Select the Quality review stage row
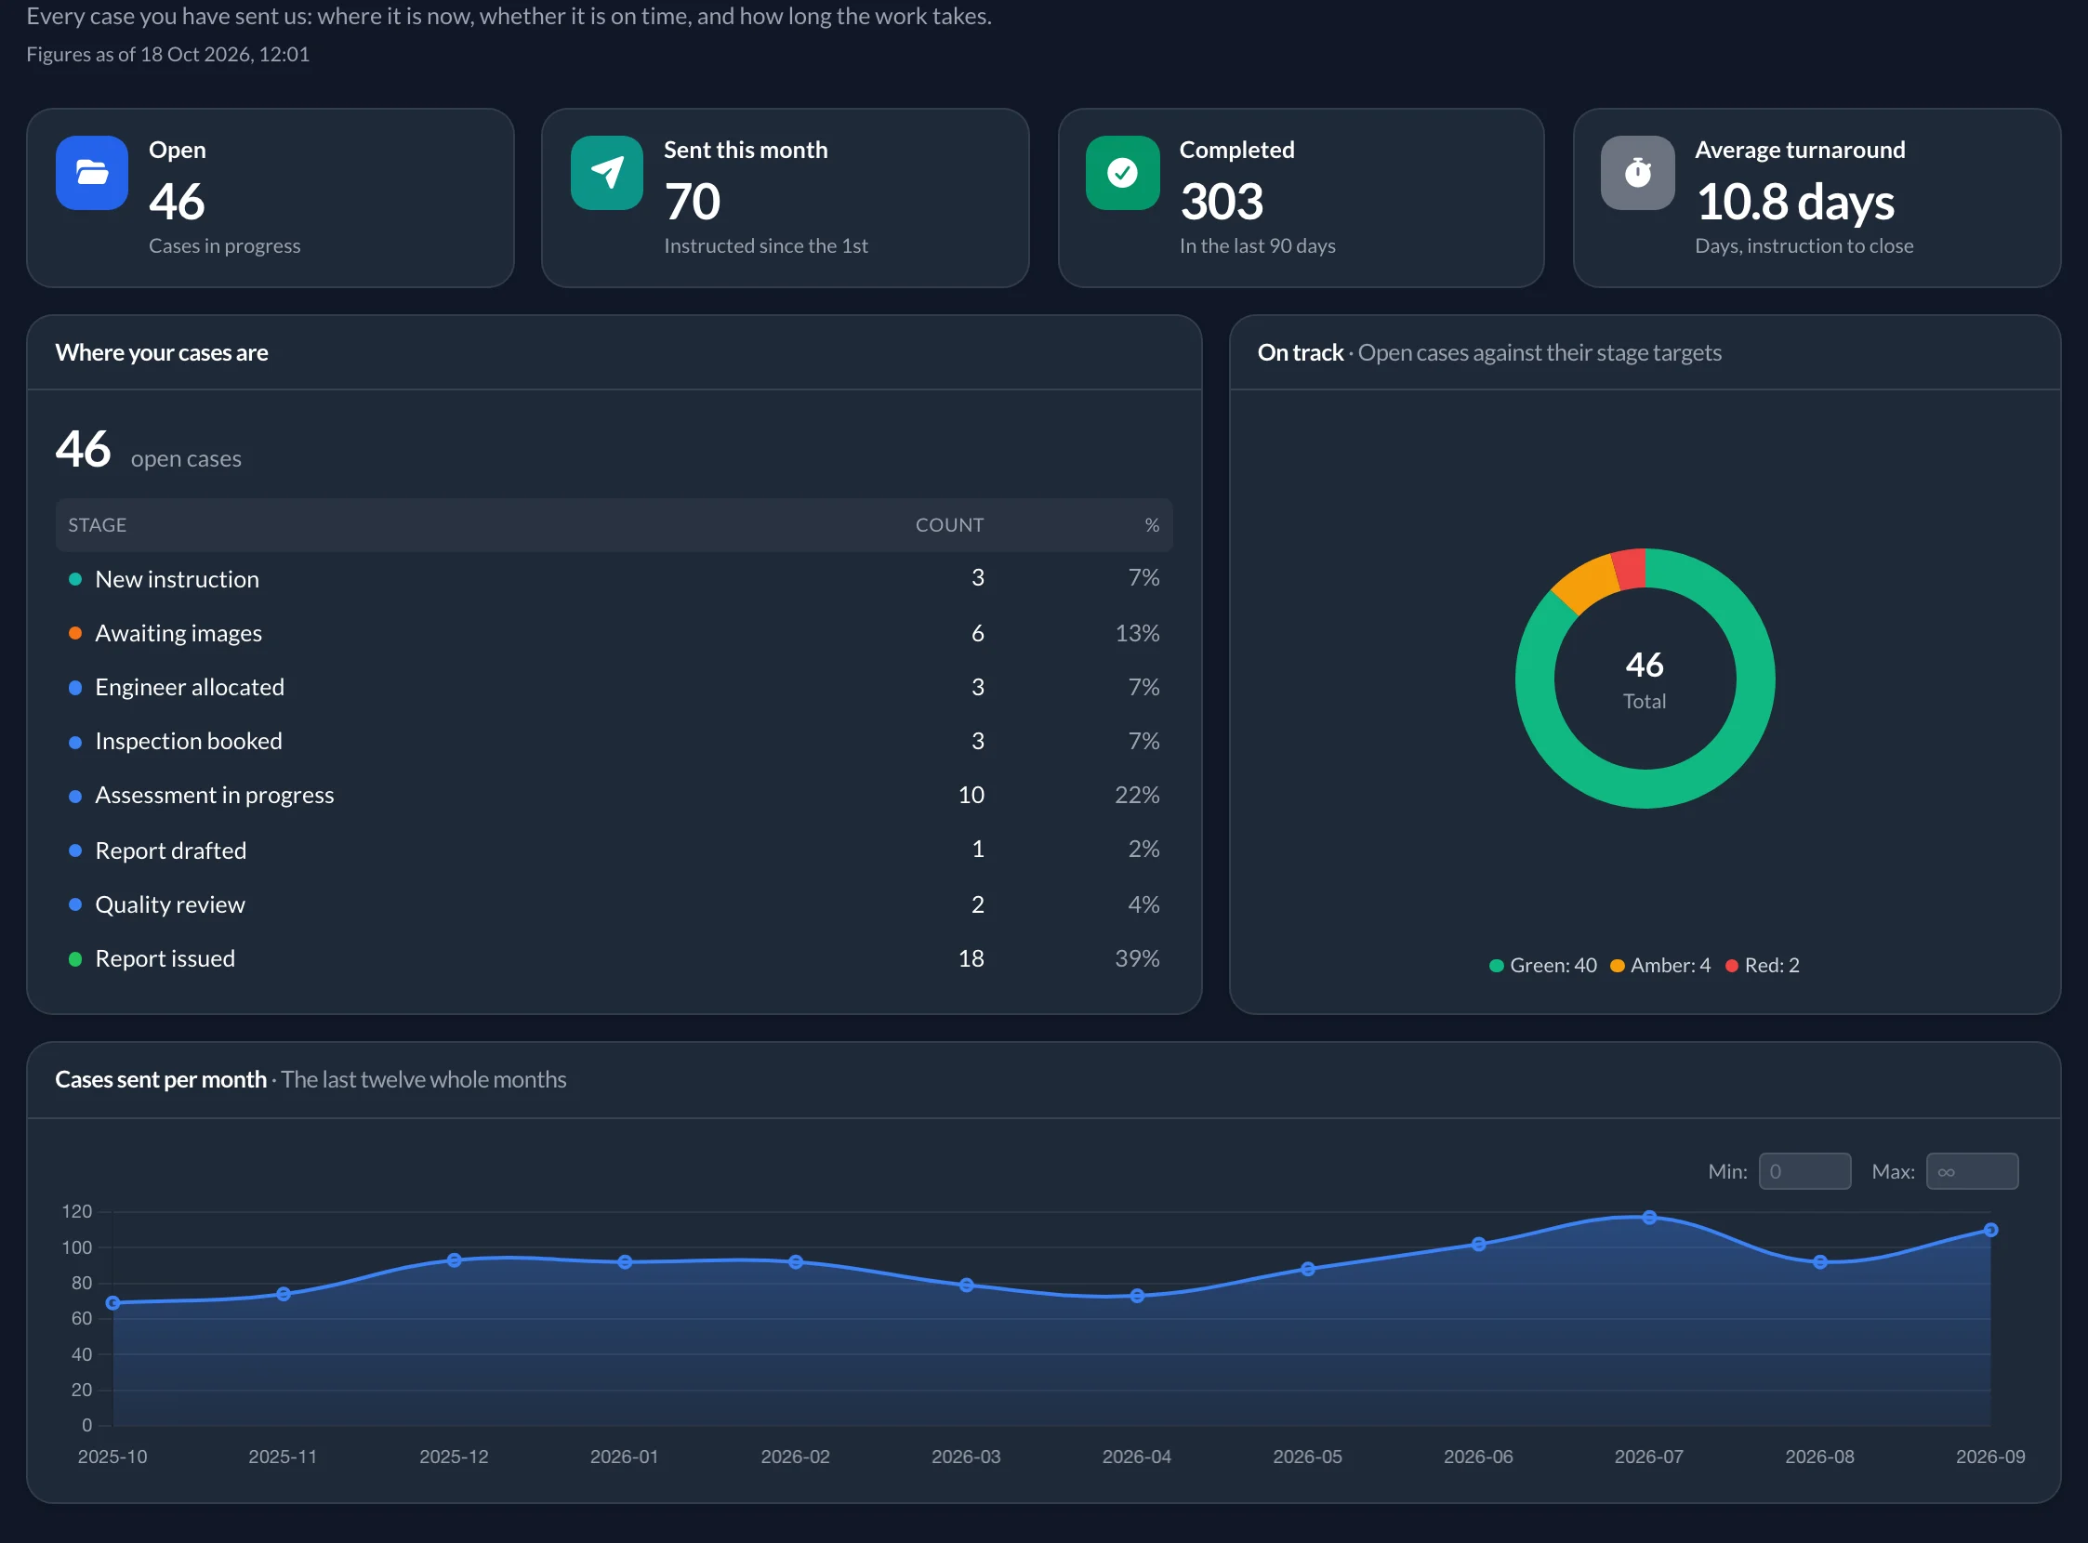The width and height of the screenshot is (2088, 1543). [x=614, y=904]
